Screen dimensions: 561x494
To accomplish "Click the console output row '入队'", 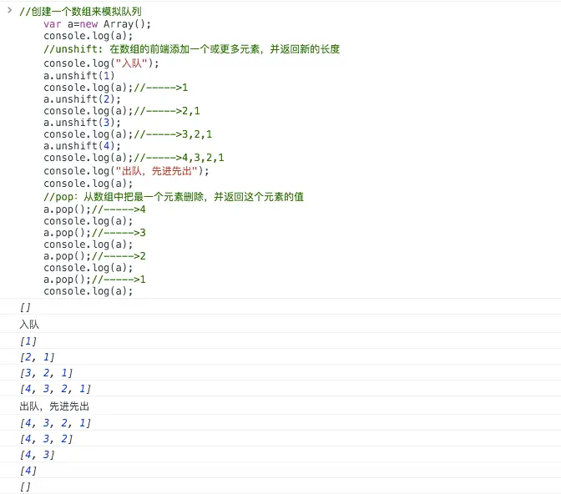I will 280,324.
